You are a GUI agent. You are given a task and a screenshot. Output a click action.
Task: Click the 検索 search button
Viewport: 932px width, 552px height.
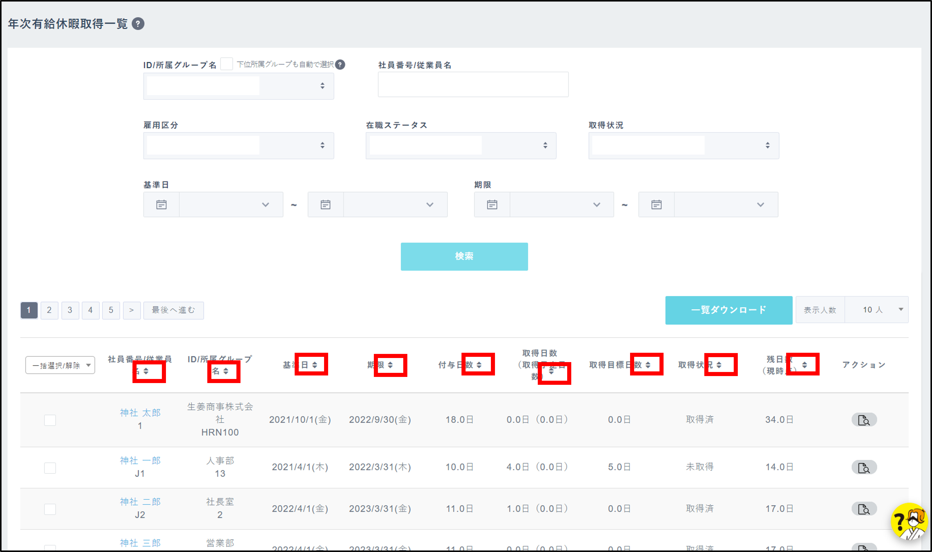tap(464, 256)
